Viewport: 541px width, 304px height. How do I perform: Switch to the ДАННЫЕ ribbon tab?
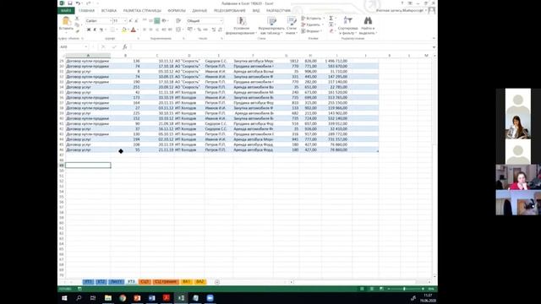tap(199, 11)
